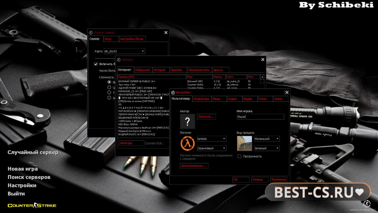The image size is (378, 213).
Task: Select ВАЖНЫЙ СЕРВЕР @ PUBLIC 16+ server row
Action: [188, 81]
